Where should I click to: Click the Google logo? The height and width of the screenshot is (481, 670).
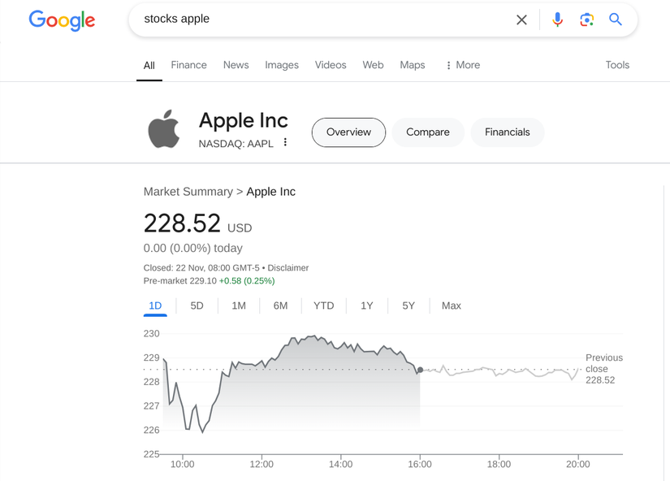pos(62,20)
